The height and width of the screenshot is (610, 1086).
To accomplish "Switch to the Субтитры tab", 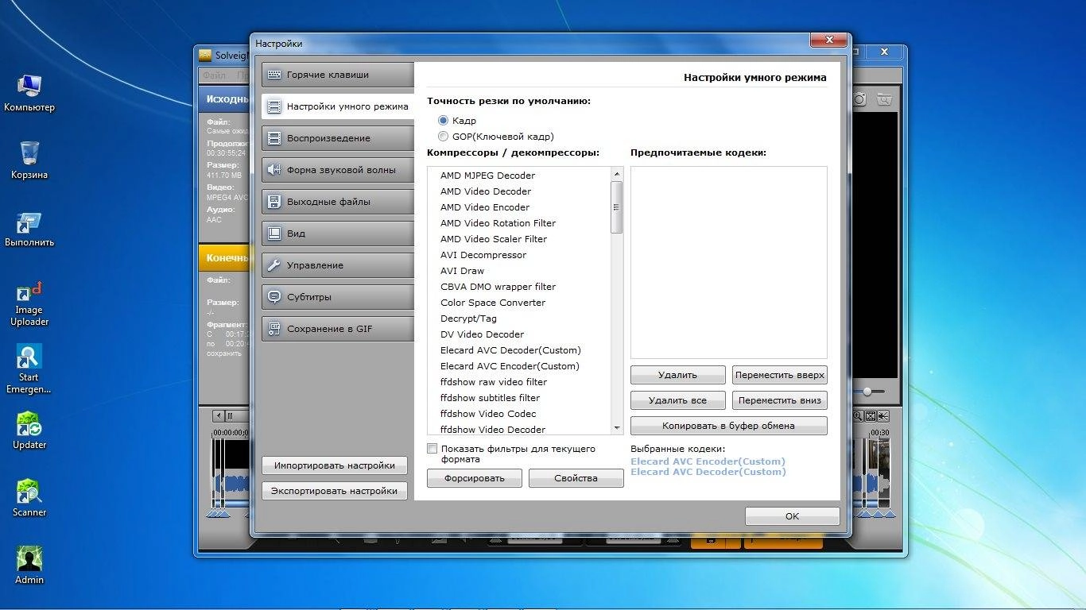I will point(338,297).
